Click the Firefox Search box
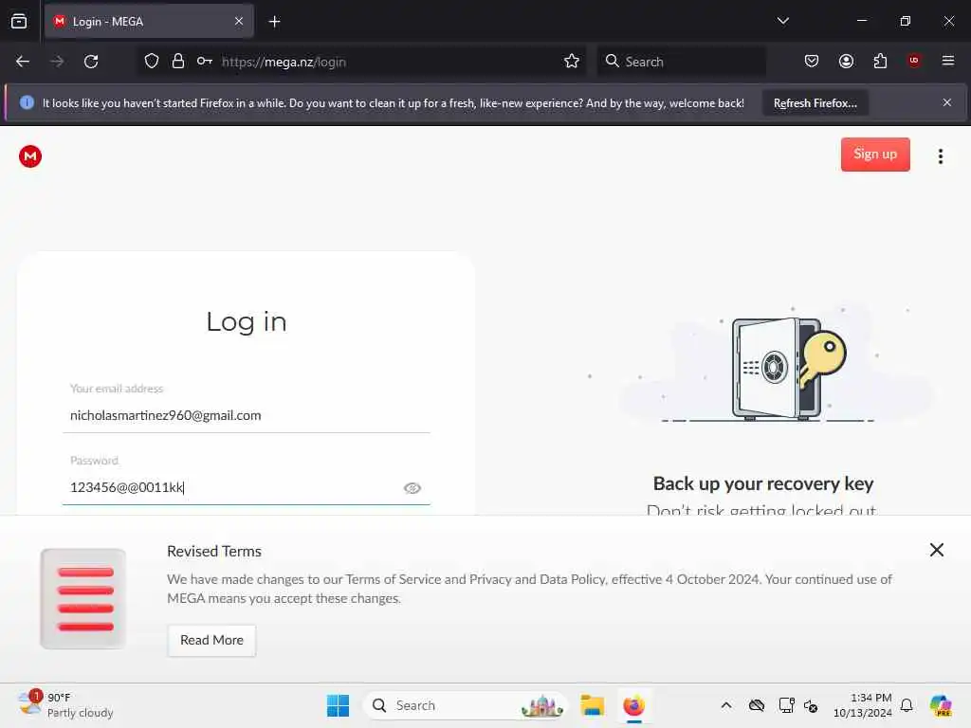Screen dimensions: 971x728 681,62
